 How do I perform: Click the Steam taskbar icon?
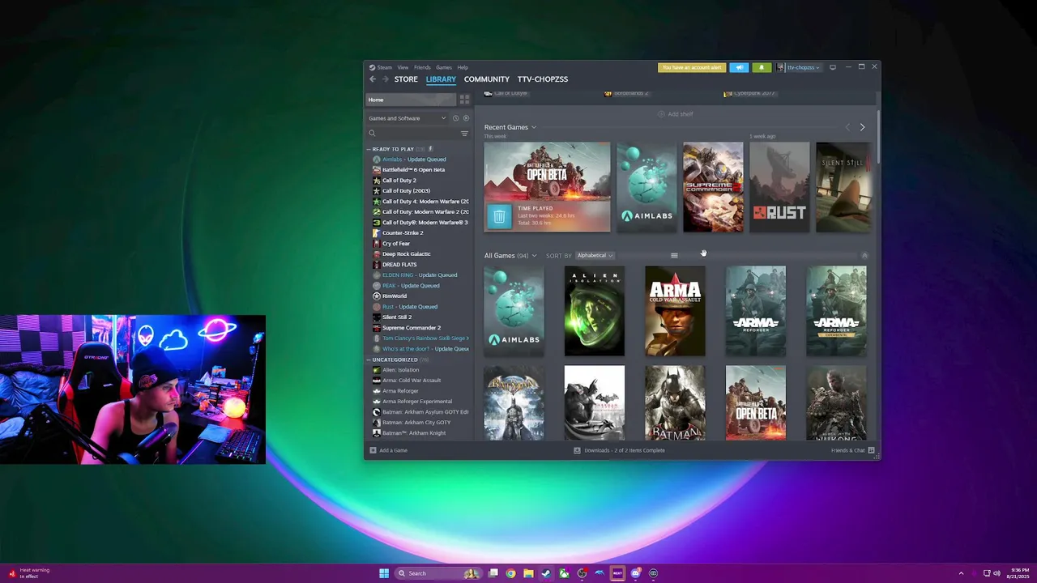click(546, 573)
